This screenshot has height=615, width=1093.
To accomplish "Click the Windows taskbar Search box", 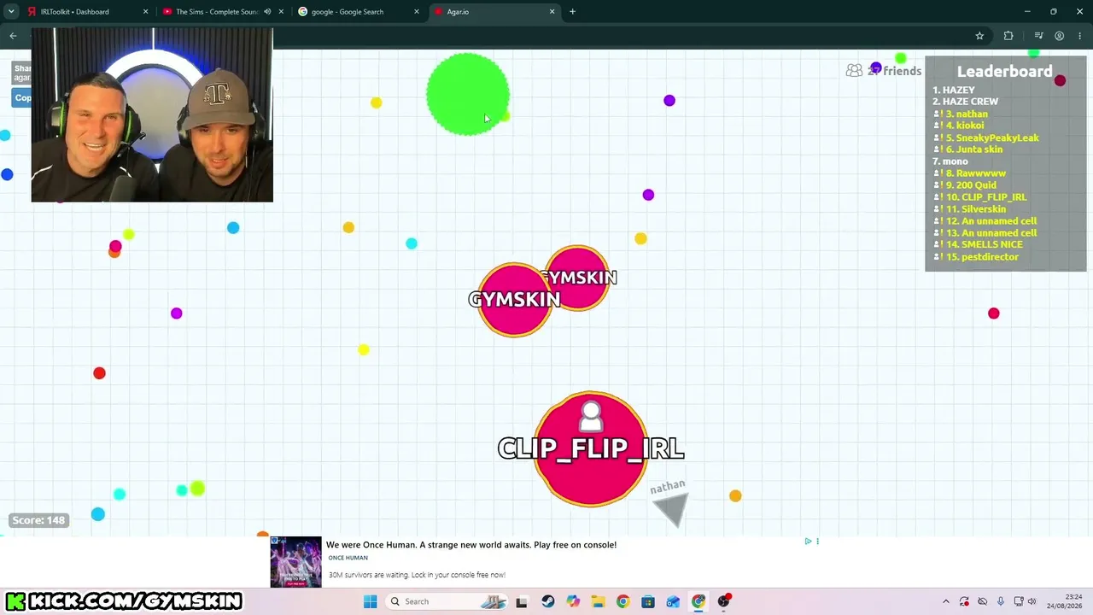I will click(x=447, y=601).
